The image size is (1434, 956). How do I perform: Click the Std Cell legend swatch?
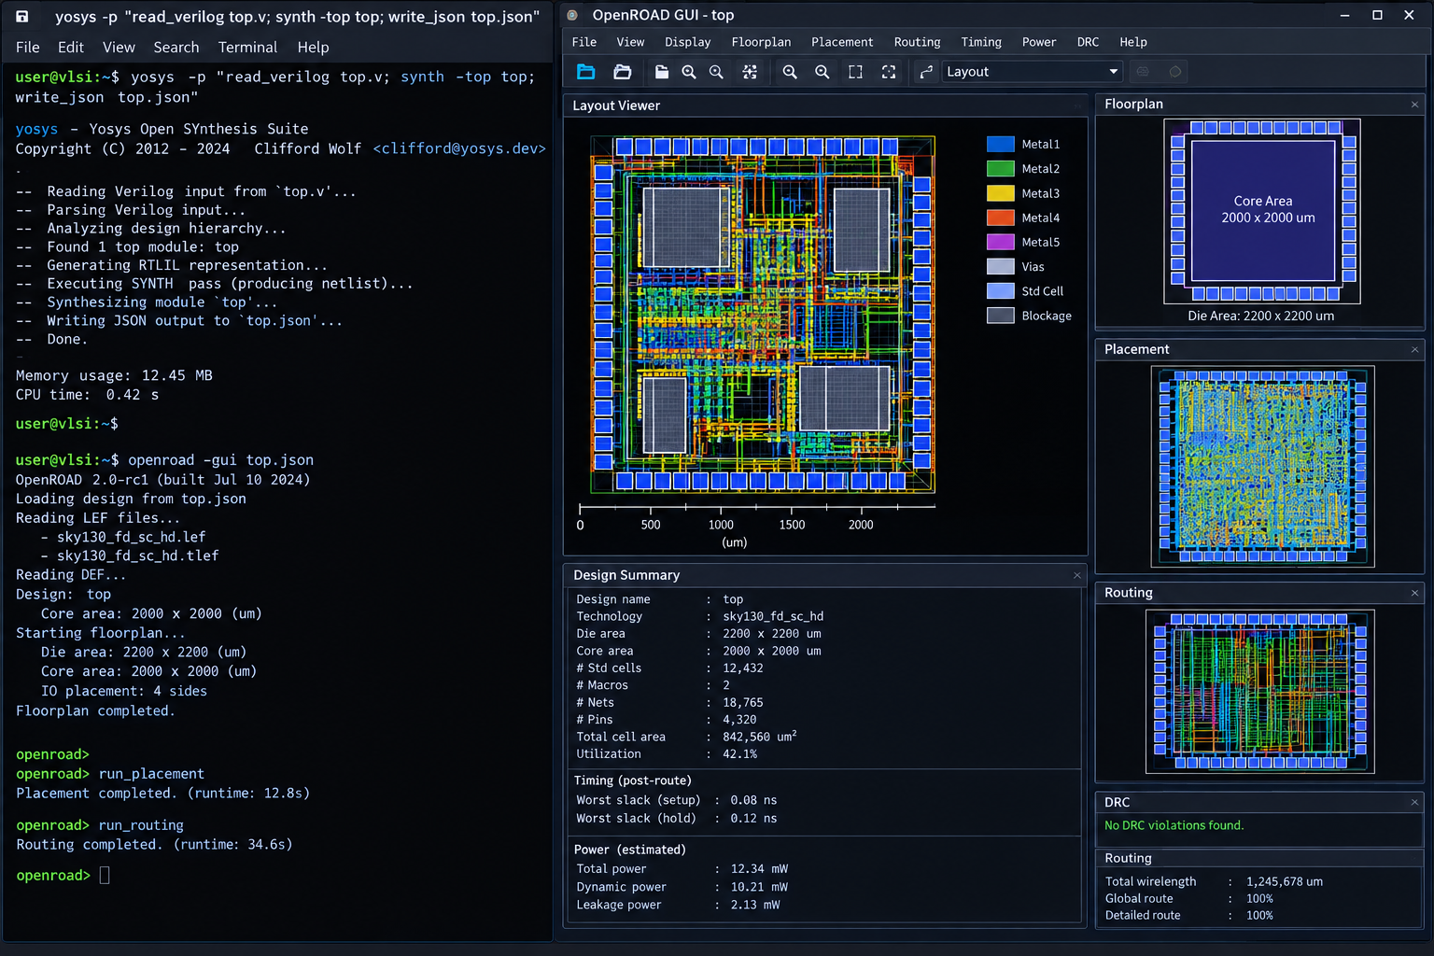[x=1001, y=291]
